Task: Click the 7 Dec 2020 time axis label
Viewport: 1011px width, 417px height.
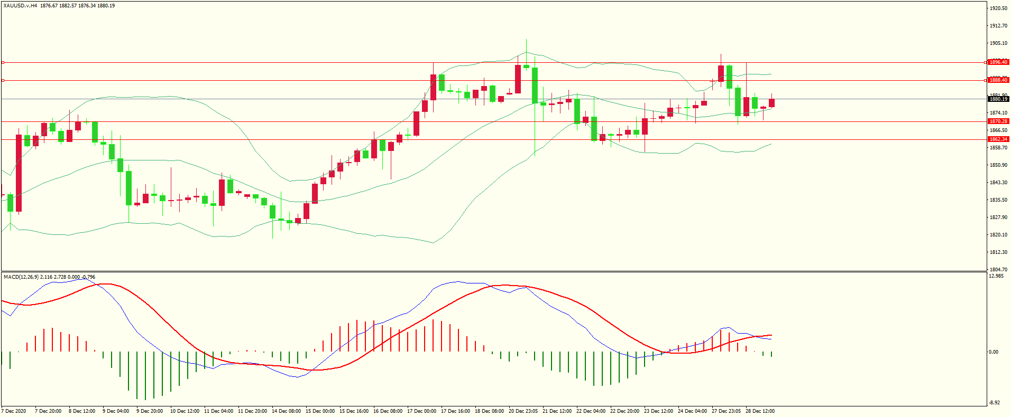Action: pyautogui.click(x=14, y=411)
